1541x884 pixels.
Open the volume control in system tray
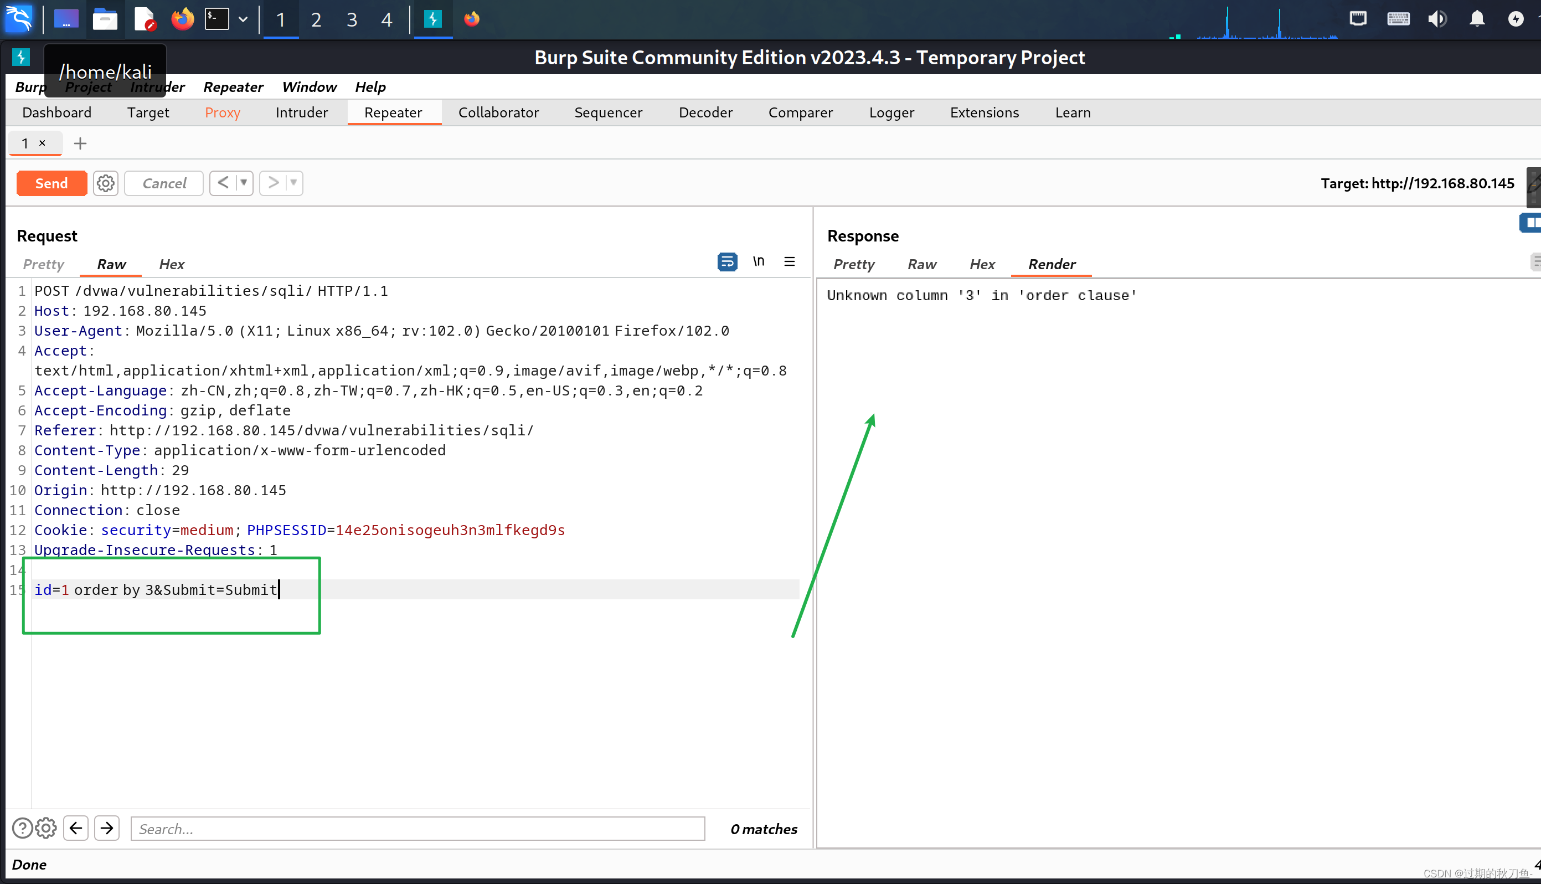coord(1436,19)
